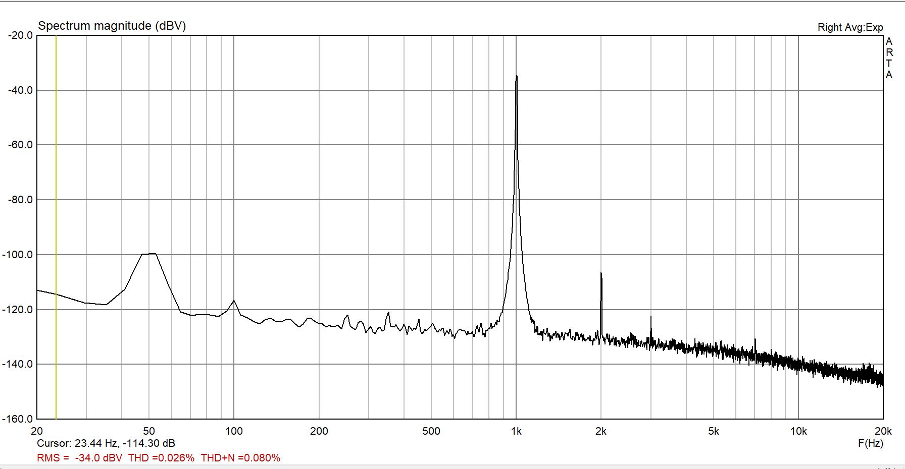
Task: Click the '-160.0' magnitude axis label
Action: [18, 419]
